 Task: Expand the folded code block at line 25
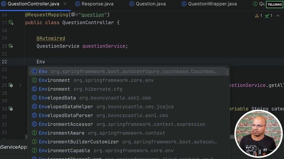tap(20, 85)
